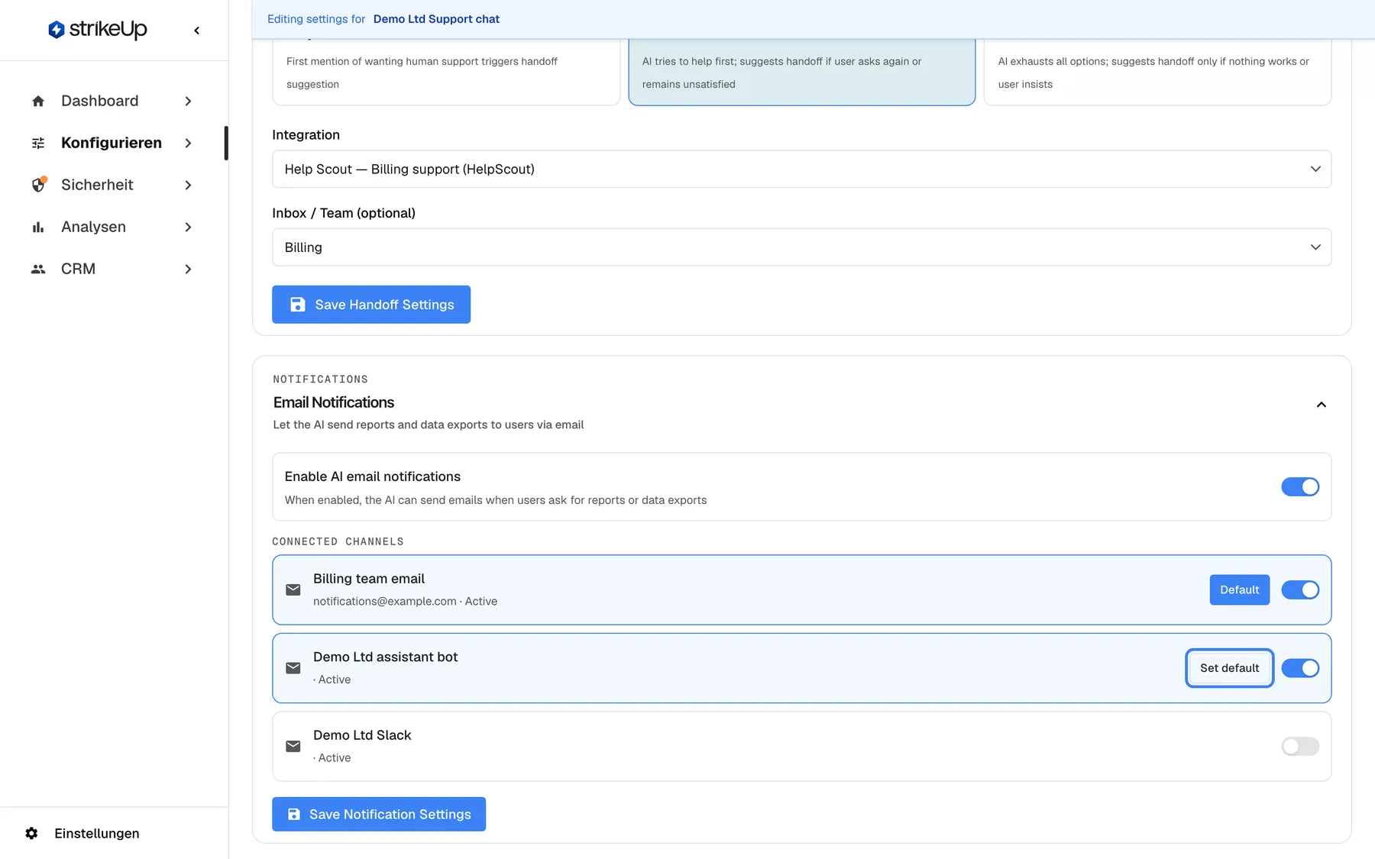The width and height of the screenshot is (1375, 859).
Task: Disable the Billing team email channel toggle
Action: 1300,589
